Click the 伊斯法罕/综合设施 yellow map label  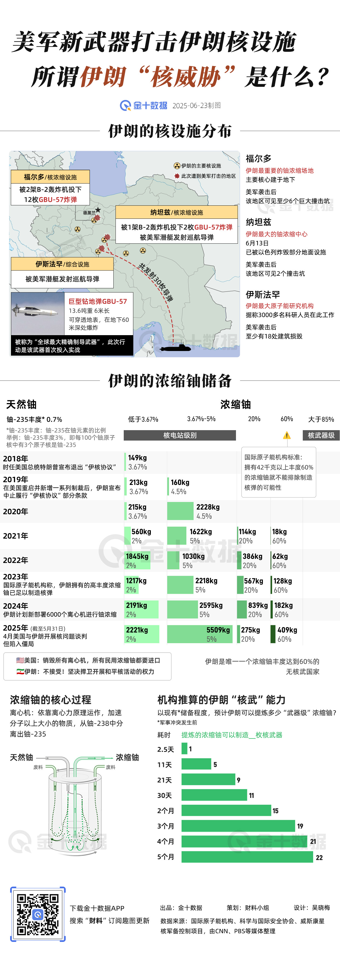tap(62, 264)
